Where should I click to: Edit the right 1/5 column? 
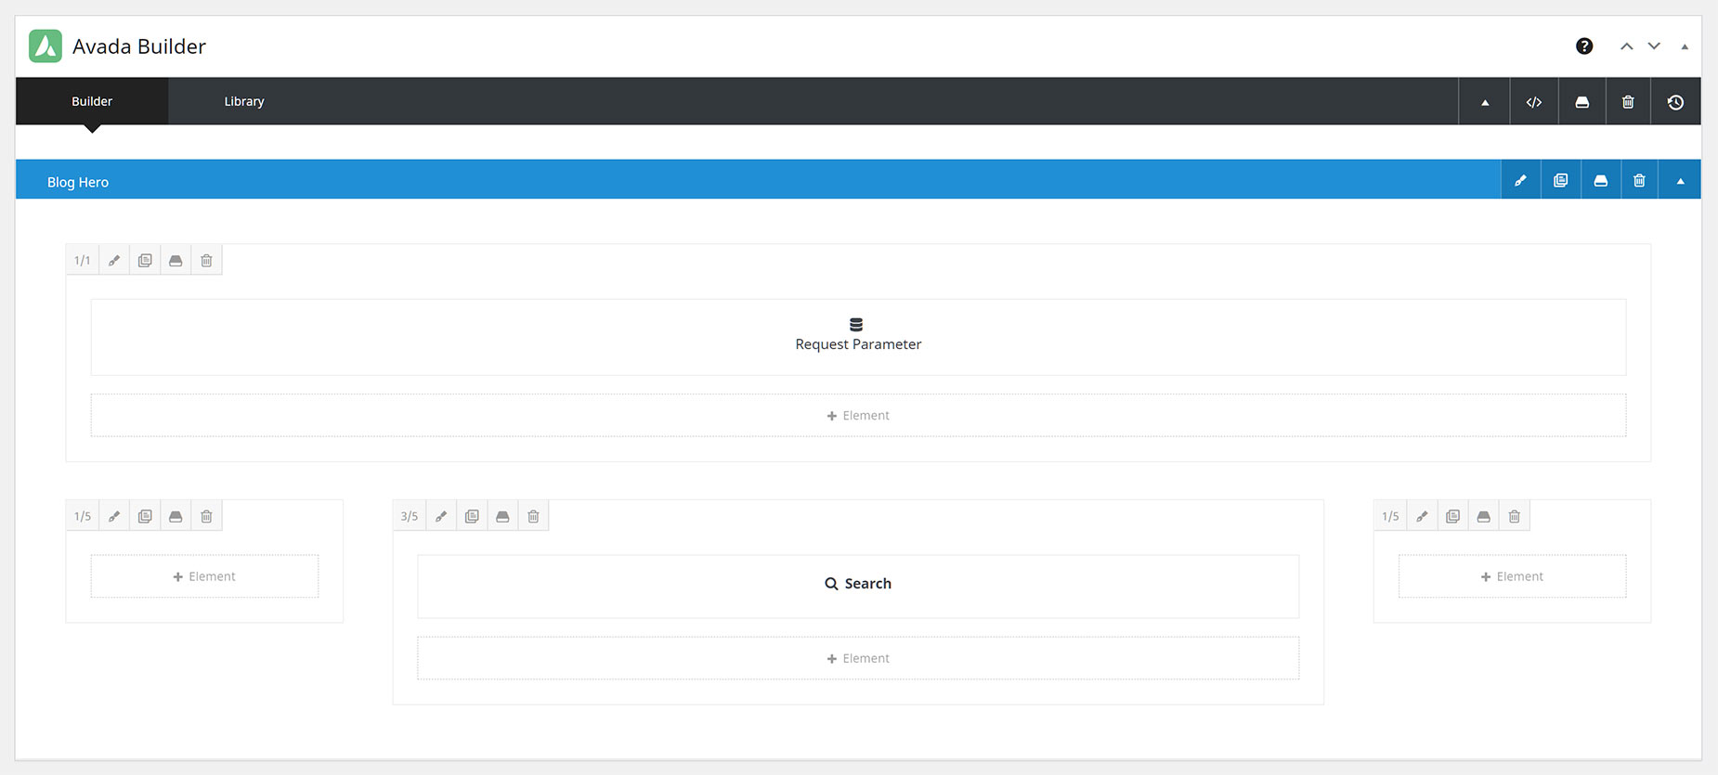pyautogui.click(x=1422, y=516)
